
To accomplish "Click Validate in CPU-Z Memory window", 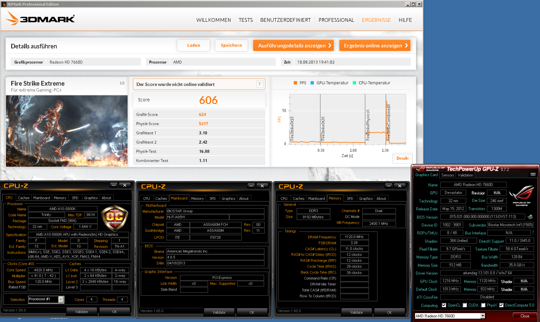I will click(356, 312).
